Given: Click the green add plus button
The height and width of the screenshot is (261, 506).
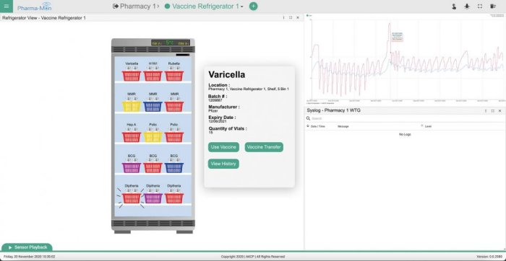Looking at the screenshot, I should click(253, 6).
